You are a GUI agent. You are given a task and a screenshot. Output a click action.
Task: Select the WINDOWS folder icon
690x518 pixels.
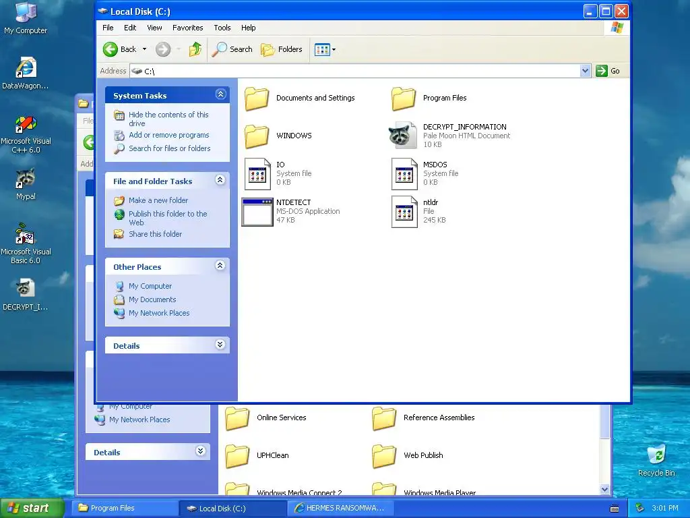257,136
